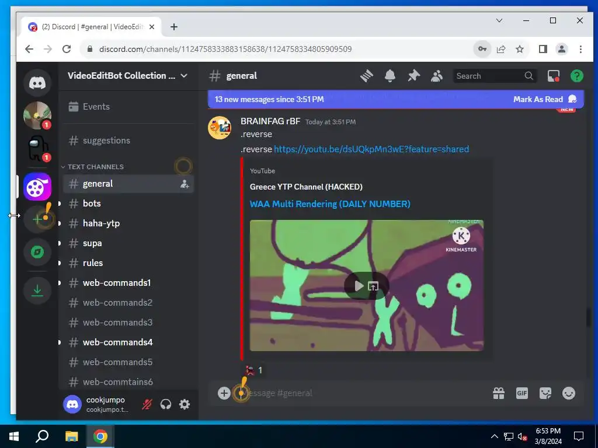Open Windows Start menu
The image size is (598, 448).
14,436
